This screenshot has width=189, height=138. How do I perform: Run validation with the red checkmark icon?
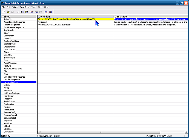[46, 12]
